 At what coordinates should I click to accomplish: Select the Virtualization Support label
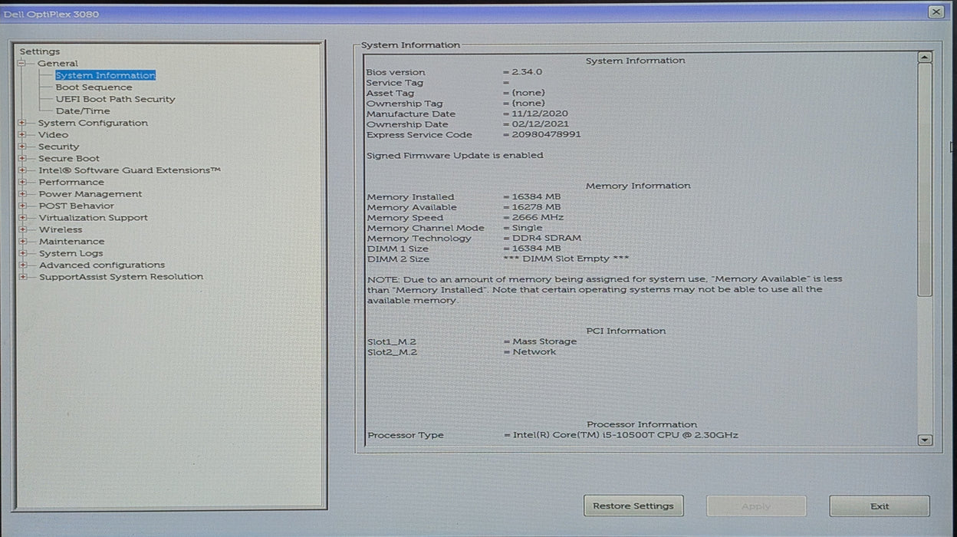93,218
